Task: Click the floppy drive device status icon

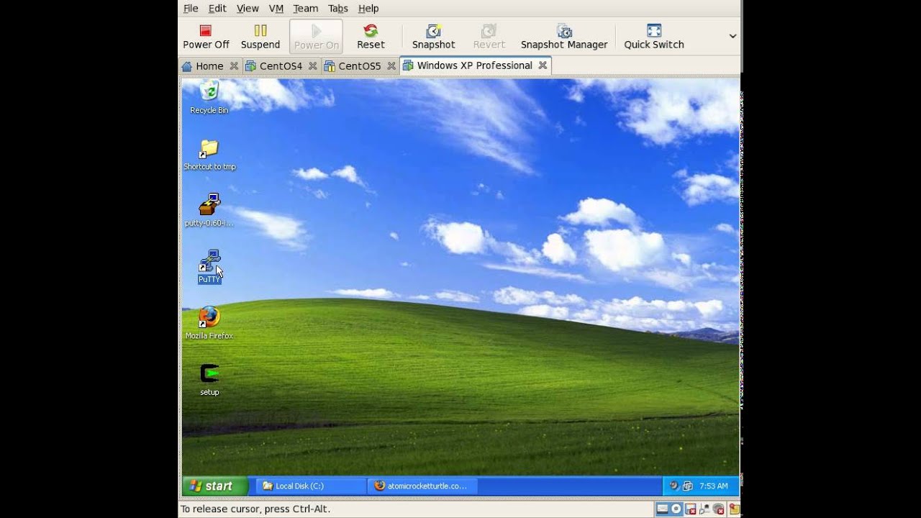Action: click(691, 509)
